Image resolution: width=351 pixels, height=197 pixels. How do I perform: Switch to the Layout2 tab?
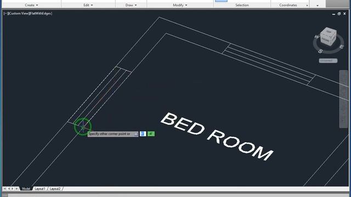click(55, 189)
